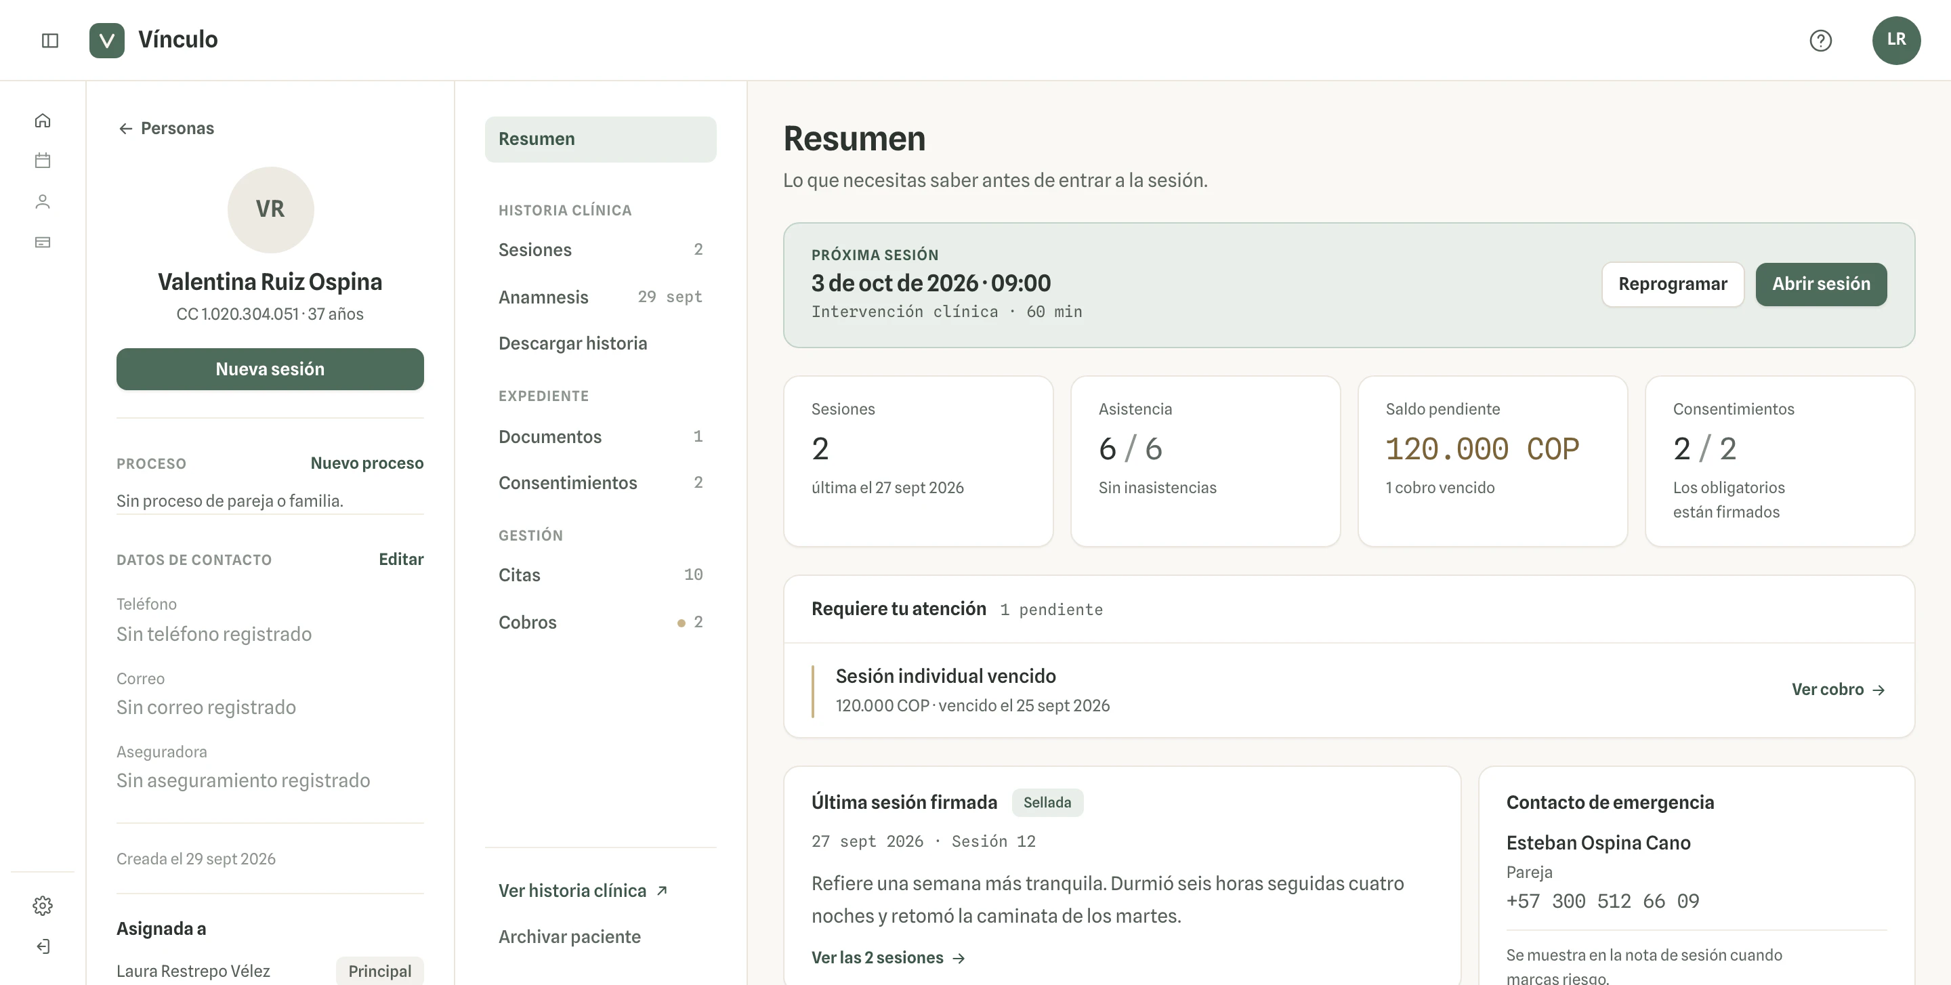
Task: Open the Asistencia 6 / 6 card
Action: (1205, 461)
